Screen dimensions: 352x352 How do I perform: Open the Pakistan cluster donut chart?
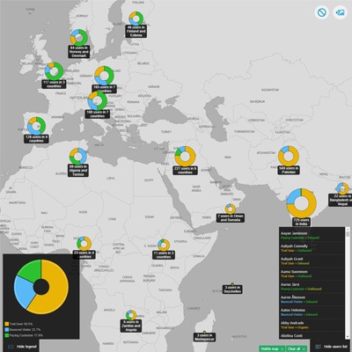pyautogui.click(x=289, y=156)
